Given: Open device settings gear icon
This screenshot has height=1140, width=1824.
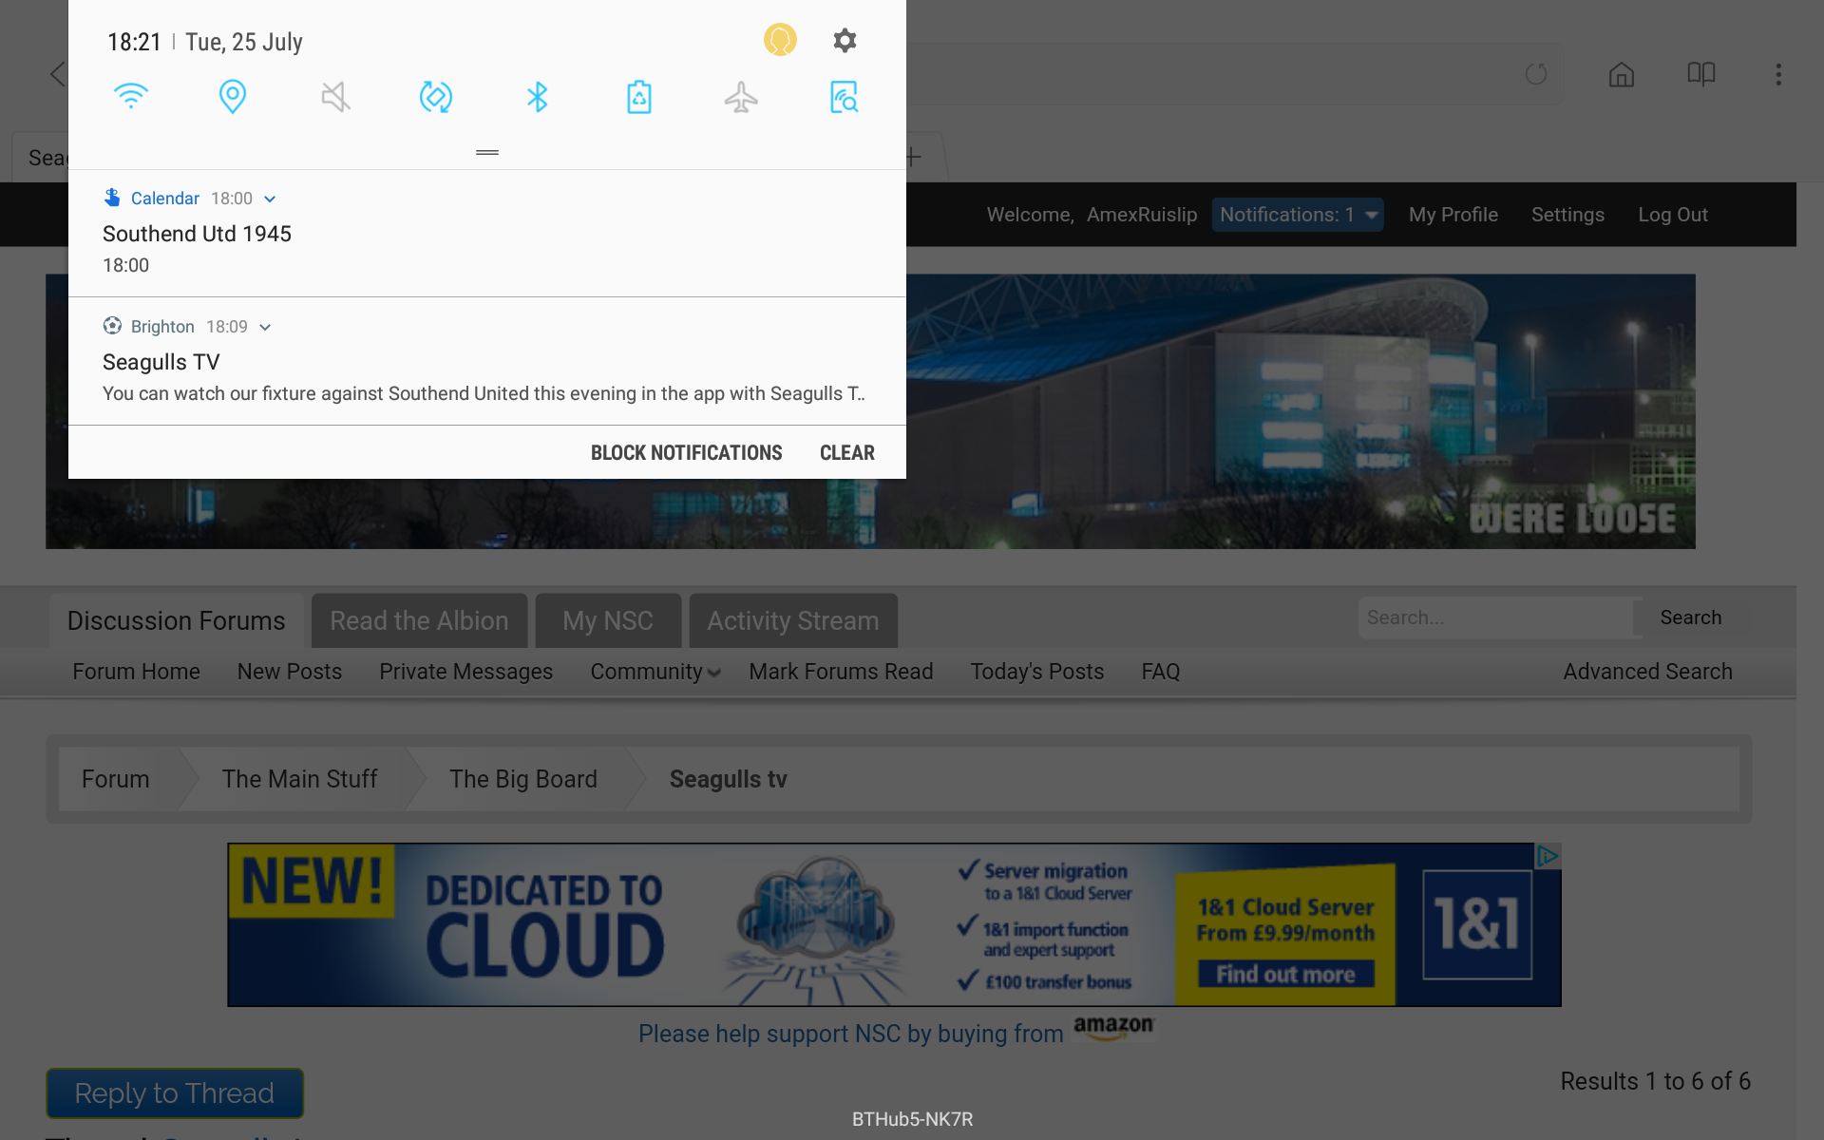Looking at the screenshot, I should [x=845, y=40].
